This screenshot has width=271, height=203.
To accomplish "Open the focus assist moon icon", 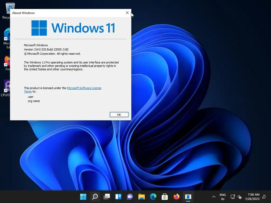I will click(x=264, y=197).
